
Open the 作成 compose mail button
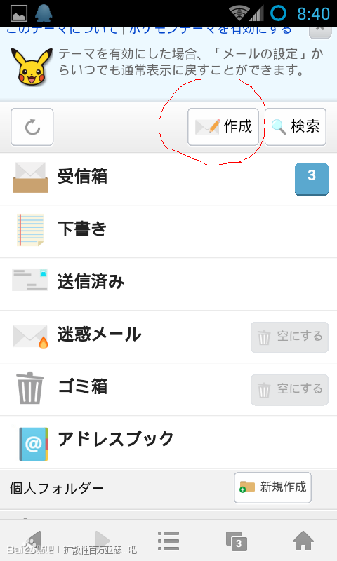coord(223,127)
